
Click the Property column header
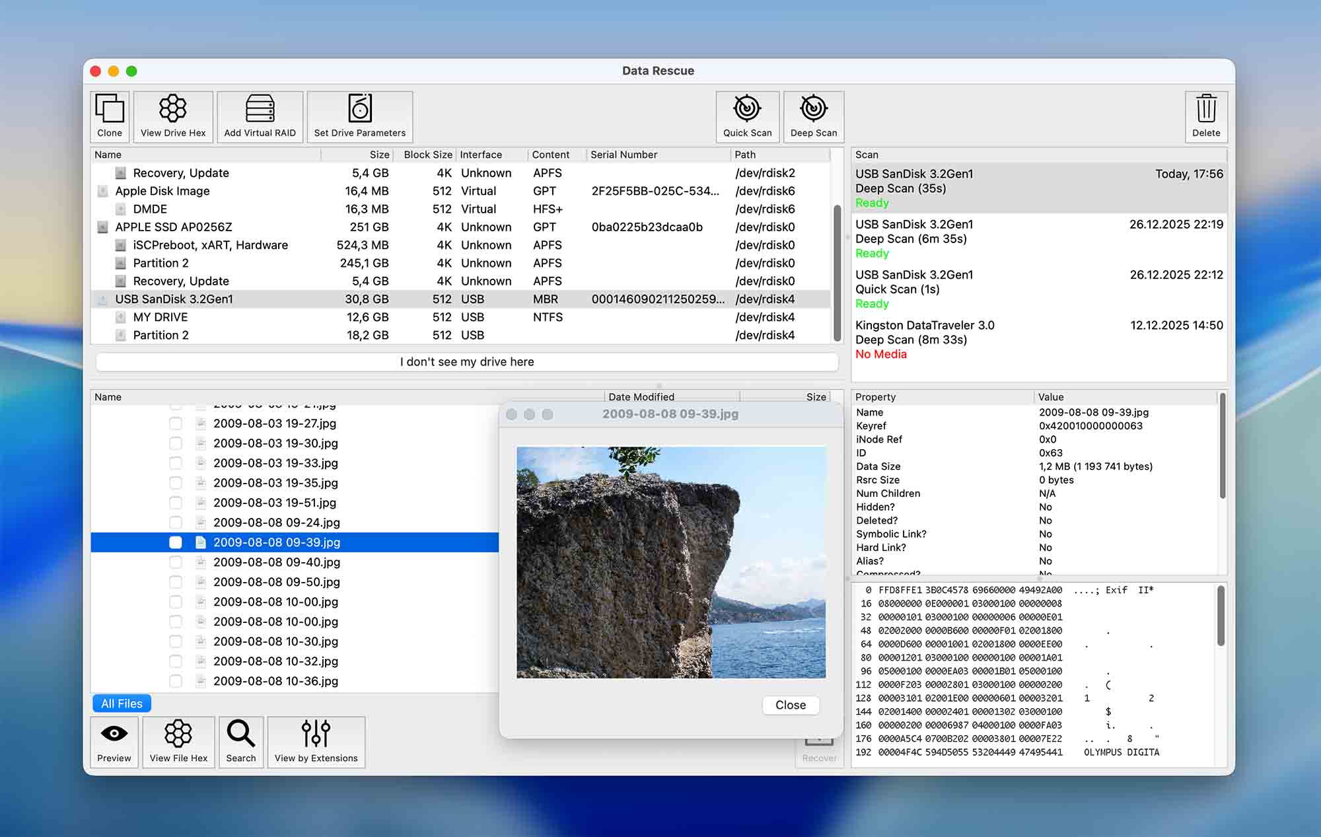(x=943, y=397)
